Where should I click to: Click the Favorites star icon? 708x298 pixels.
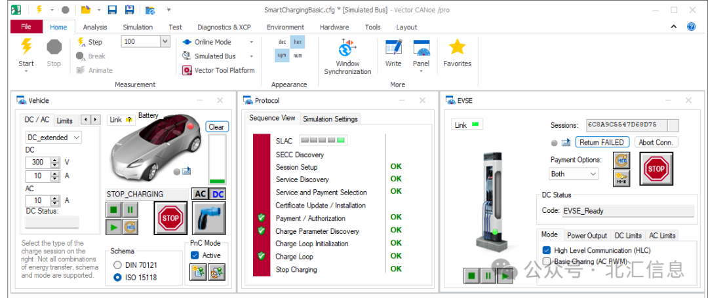(x=457, y=47)
